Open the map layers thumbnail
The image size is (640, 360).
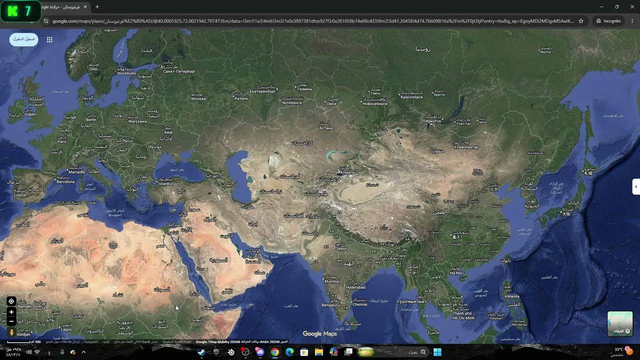620,323
